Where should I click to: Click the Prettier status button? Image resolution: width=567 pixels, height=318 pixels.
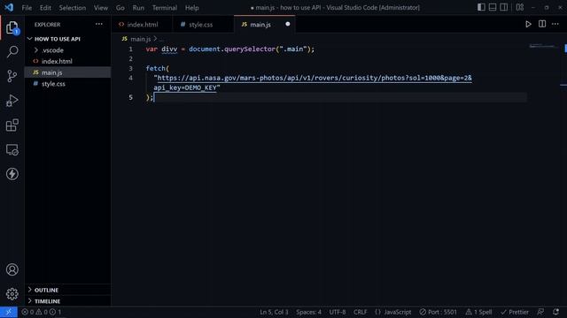515,312
